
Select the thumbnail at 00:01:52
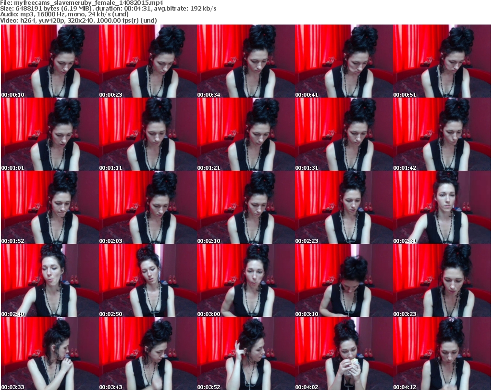coord(50,207)
